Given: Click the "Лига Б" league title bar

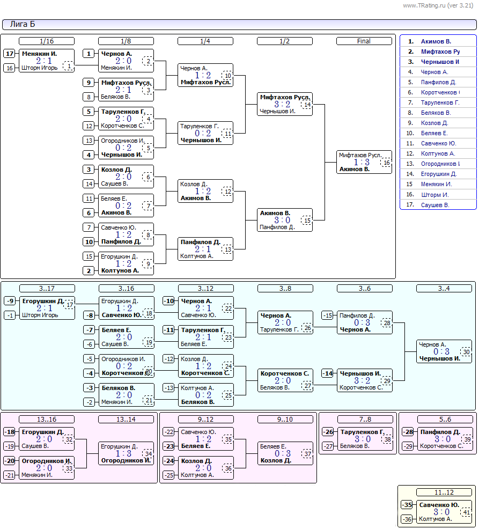Looking at the screenshot, I should pyautogui.click(x=239, y=24).
